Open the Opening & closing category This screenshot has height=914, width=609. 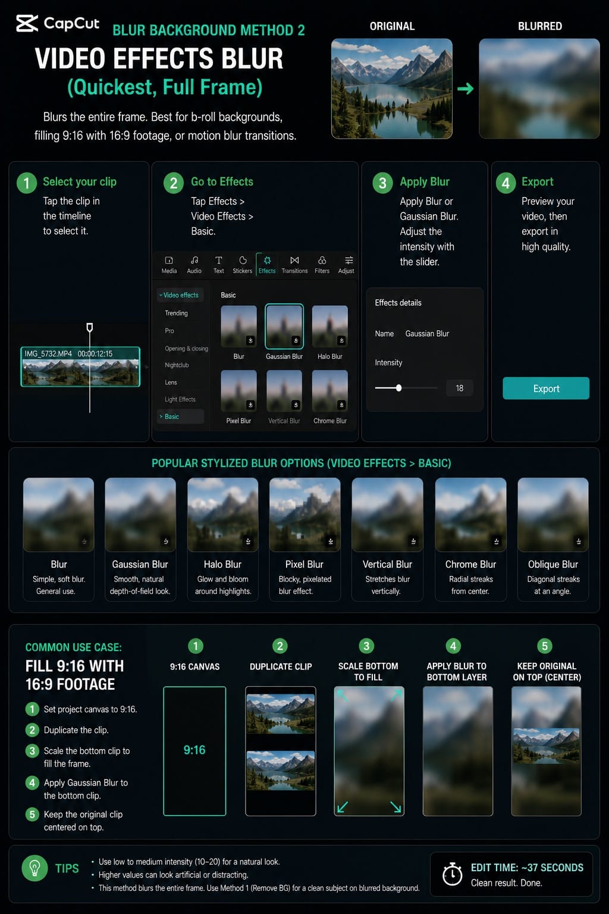coord(186,349)
